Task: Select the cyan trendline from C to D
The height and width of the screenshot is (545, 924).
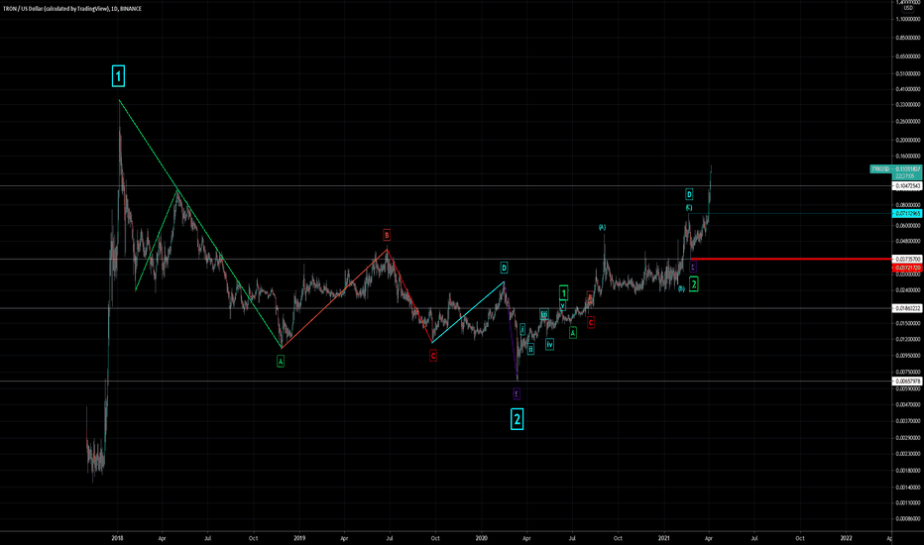Action: (468, 312)
